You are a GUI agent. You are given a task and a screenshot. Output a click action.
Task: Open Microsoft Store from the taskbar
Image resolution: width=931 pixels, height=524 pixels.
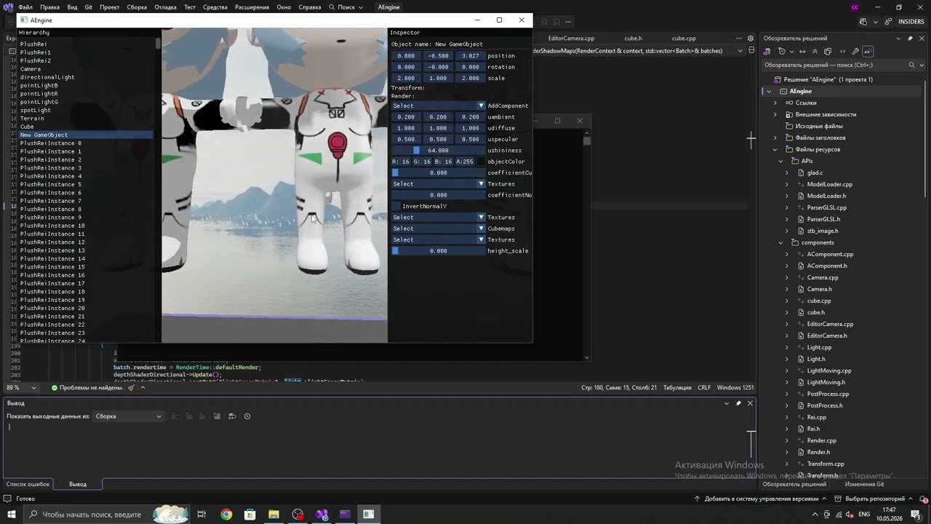point(250,515)
